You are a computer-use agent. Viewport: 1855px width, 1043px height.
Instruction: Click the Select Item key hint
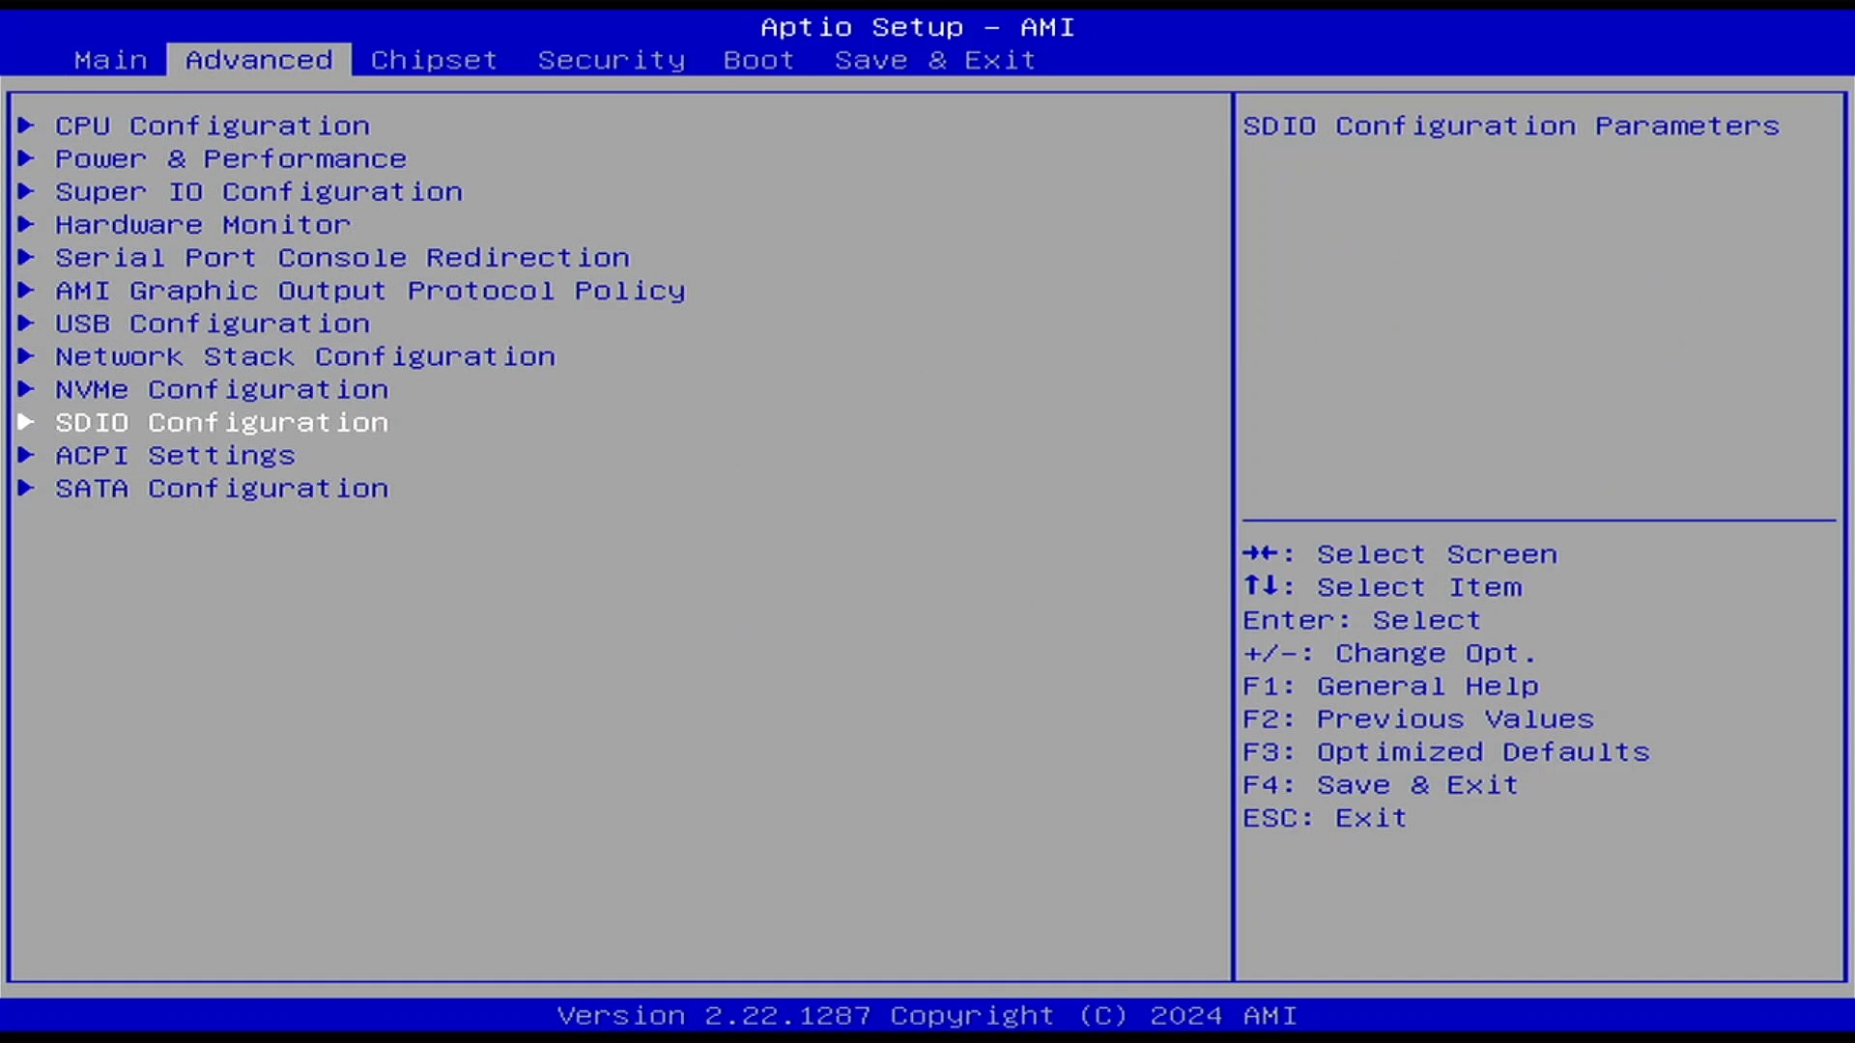coord(1383,586)
